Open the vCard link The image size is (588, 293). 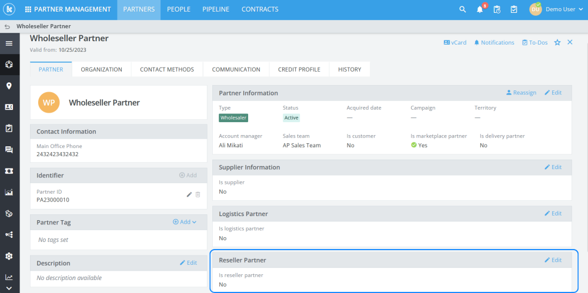pyautogui.click(x=455, y=43)
